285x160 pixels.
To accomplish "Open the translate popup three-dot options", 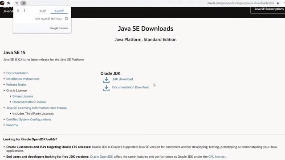I will point(24,11).
